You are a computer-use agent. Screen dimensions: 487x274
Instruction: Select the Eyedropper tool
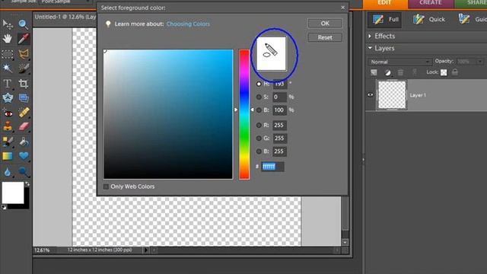coord(24,39)
